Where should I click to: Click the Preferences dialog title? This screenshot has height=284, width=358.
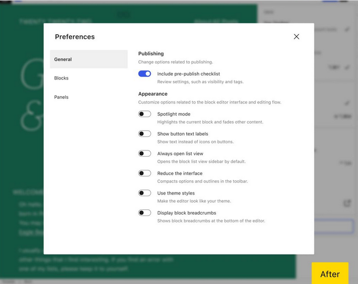(x=75, y=37)
